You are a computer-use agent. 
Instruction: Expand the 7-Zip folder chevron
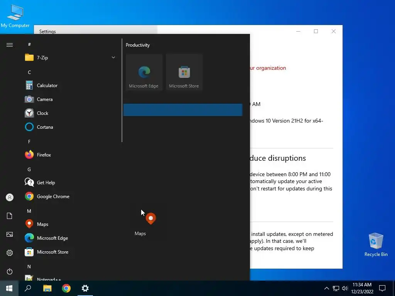coord(113,58)
